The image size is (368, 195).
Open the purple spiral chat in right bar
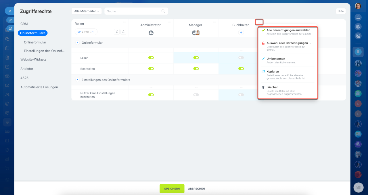[358, 144]
